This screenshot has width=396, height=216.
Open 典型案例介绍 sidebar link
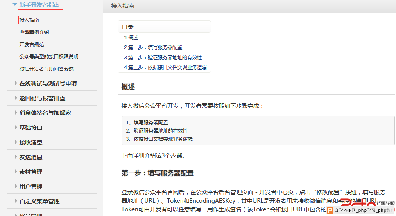click(x=34, y=32)
